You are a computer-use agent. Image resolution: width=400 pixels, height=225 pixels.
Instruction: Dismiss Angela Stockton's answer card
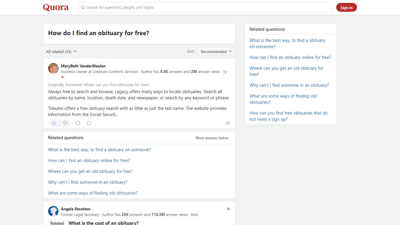(x=228, y=209)
